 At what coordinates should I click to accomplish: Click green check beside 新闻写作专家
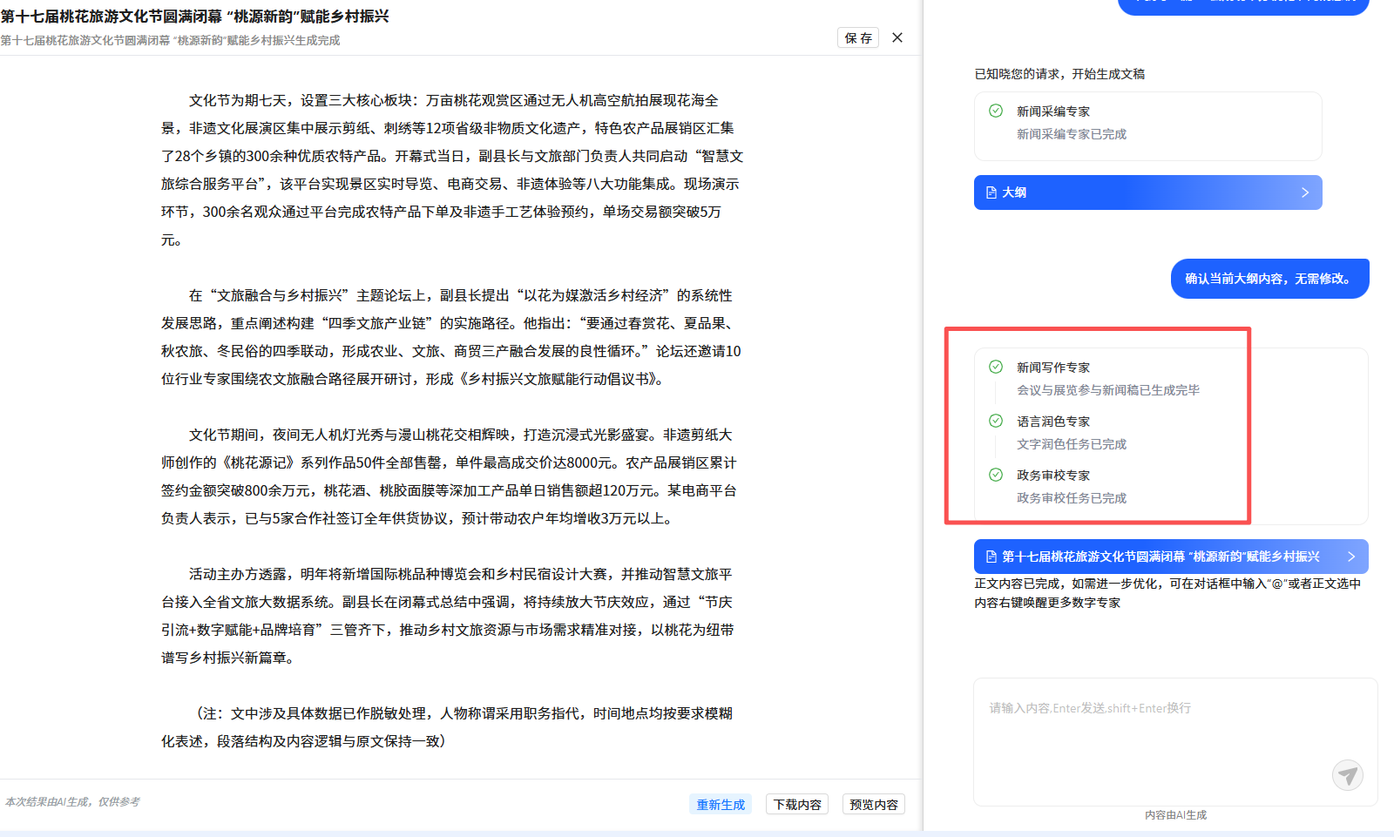click(996, 367)
